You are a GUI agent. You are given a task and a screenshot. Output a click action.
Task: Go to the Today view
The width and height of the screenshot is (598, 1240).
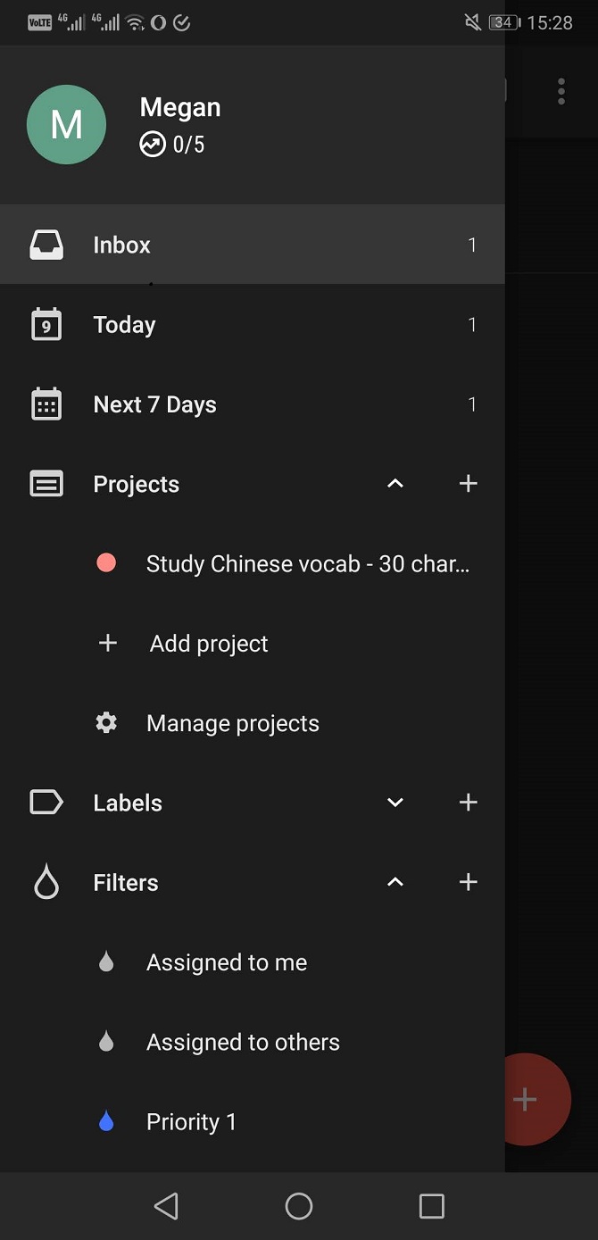pos(124,325)
